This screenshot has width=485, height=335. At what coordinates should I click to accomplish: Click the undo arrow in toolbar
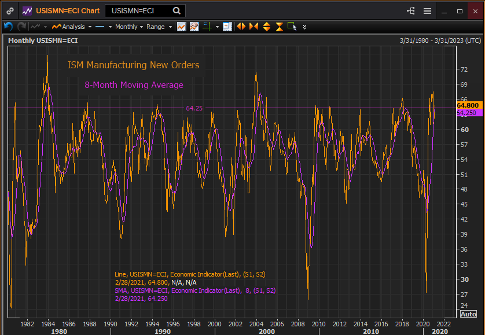pos(8,27)
